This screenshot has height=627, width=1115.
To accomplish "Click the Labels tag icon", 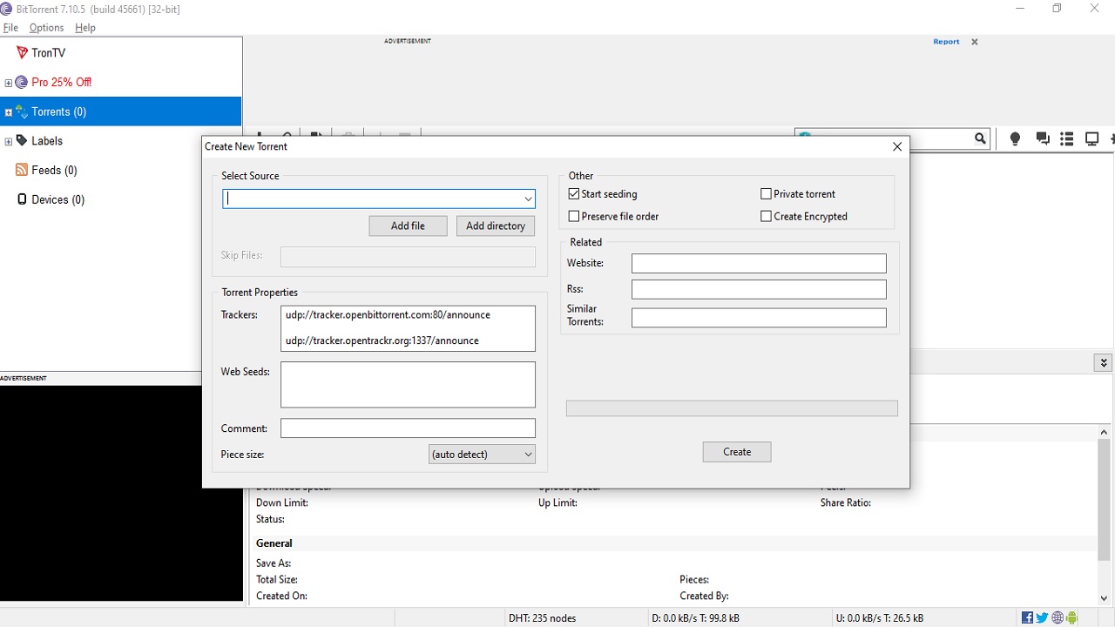I will [22, 140].
